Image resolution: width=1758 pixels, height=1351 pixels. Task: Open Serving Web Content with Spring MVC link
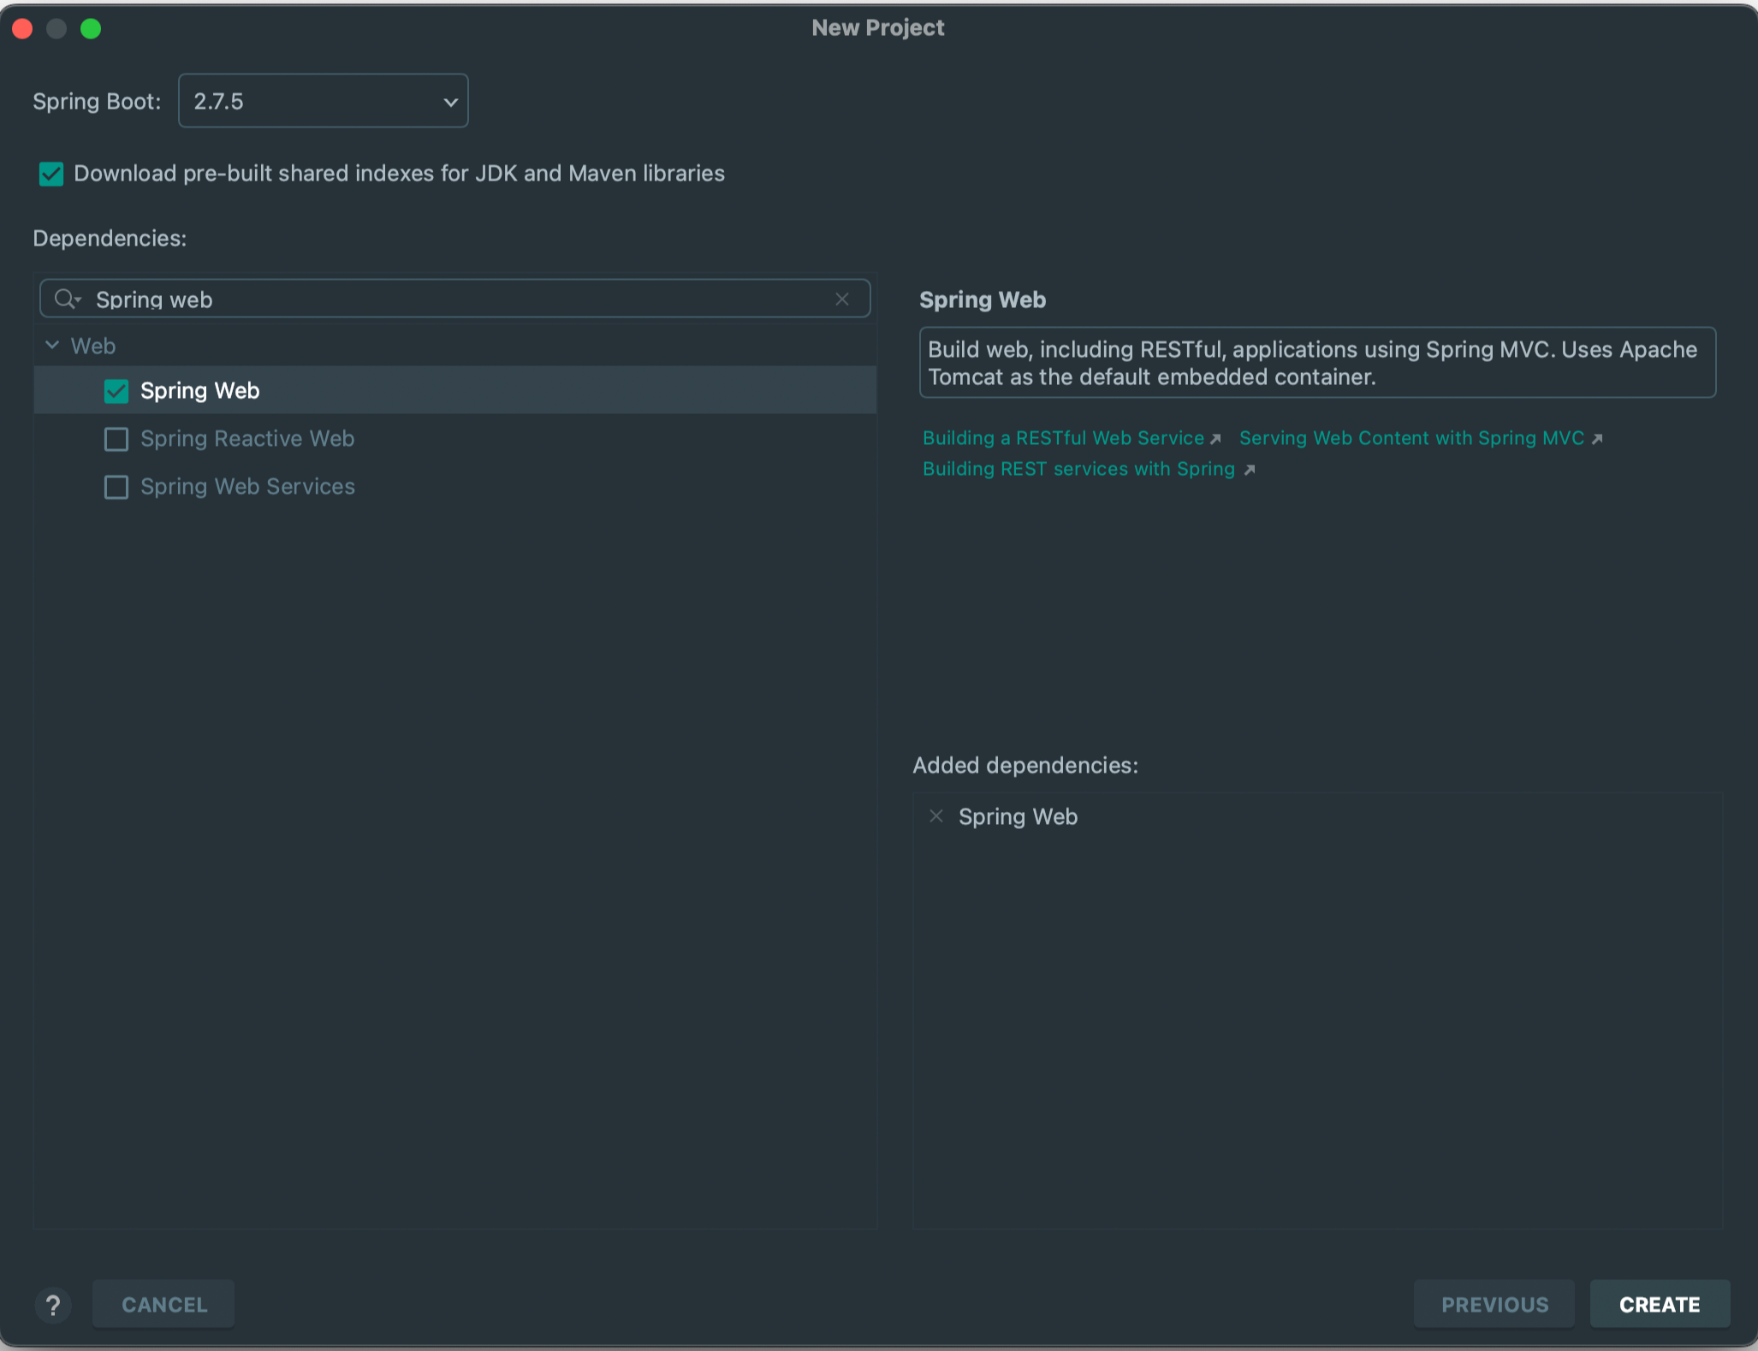pos(1411,438)
